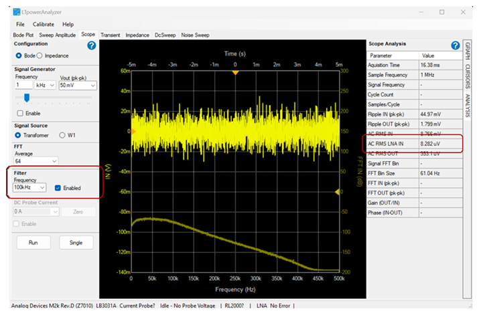
Task: Open the kHz frequency unit dropdown
Action: (x=45, y=85)
